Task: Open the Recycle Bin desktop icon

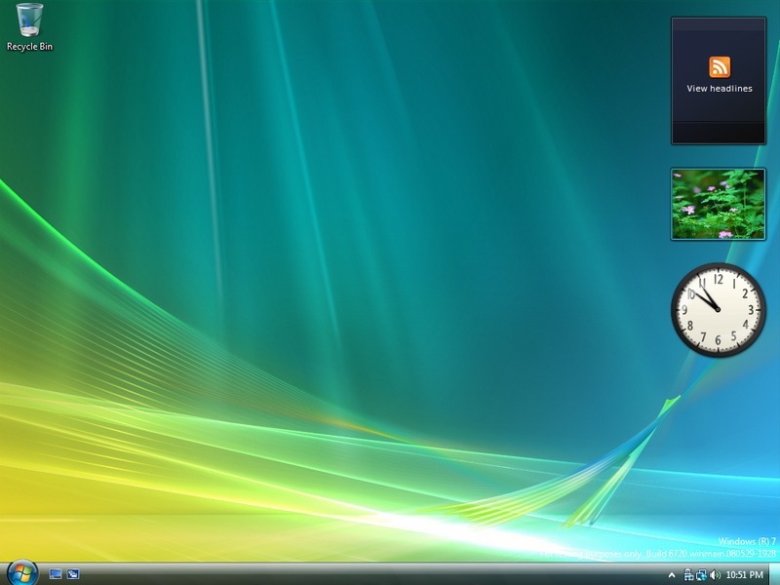Action: pos(29,27)
